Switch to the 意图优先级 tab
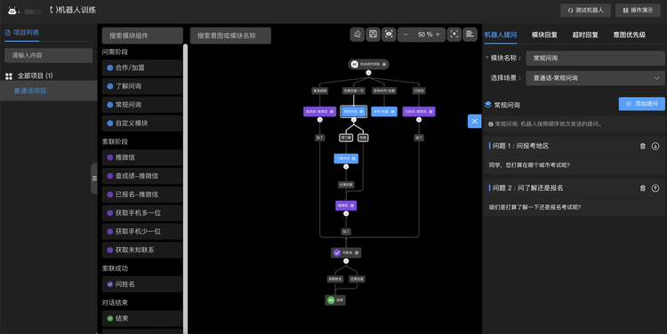 [630, 35]
